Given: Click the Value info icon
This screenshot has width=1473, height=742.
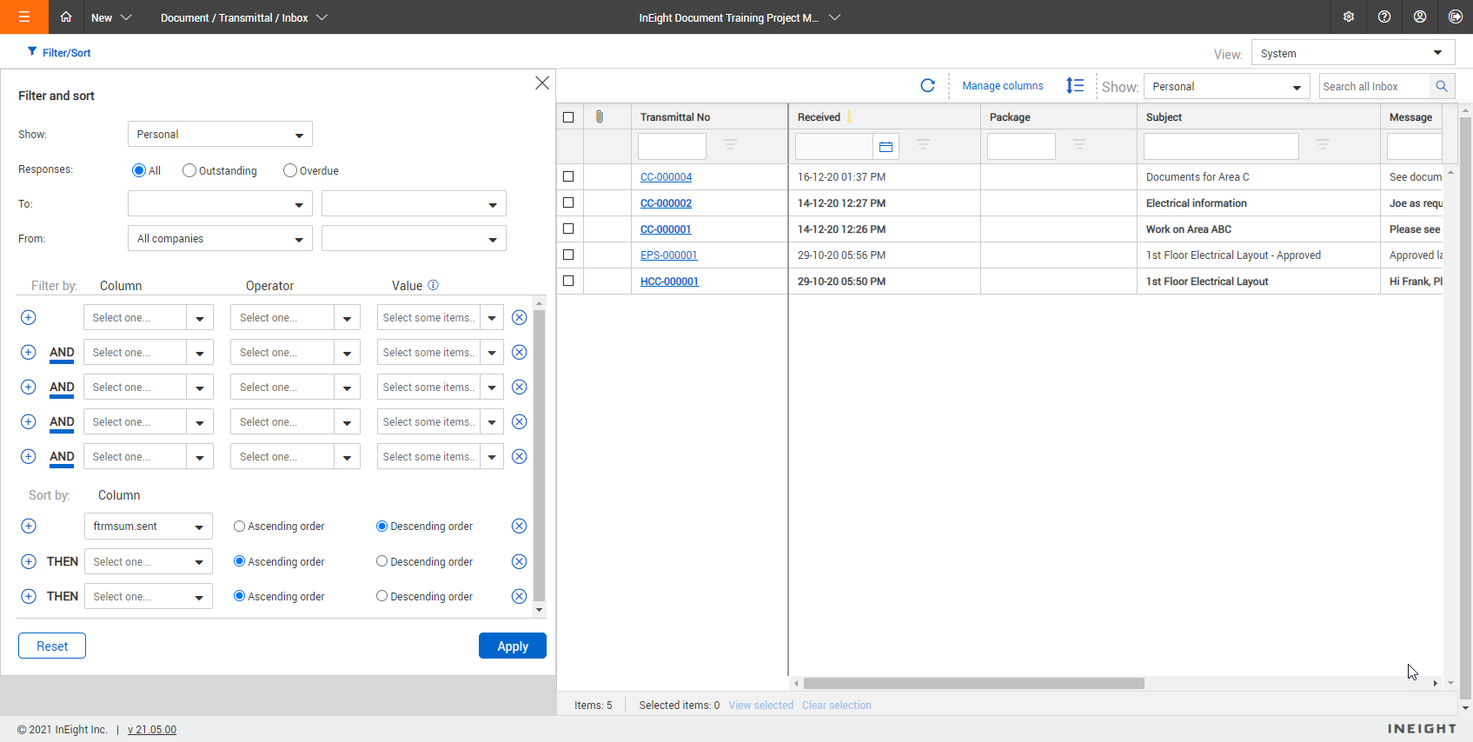Looking at the screenshot, I should pos(433,285).
